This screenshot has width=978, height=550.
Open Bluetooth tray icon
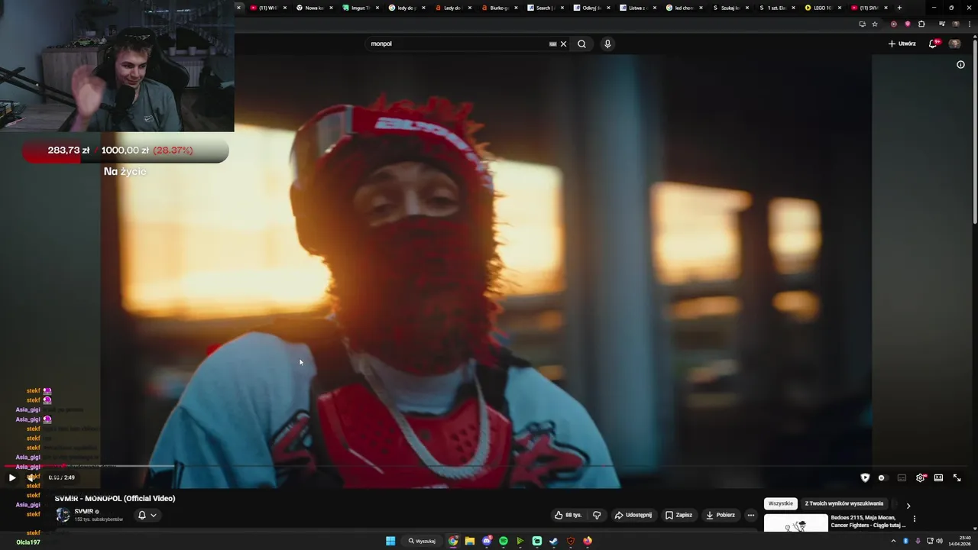pos(905,541)
